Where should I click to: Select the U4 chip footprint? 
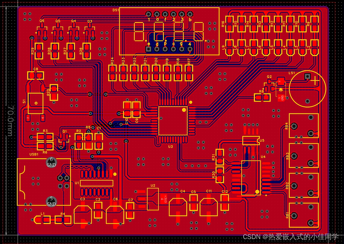[251, 178]
